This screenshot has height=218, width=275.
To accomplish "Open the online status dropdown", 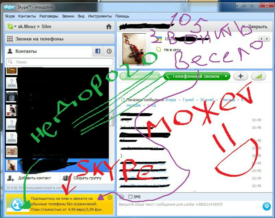I will (x=11, y=27).
